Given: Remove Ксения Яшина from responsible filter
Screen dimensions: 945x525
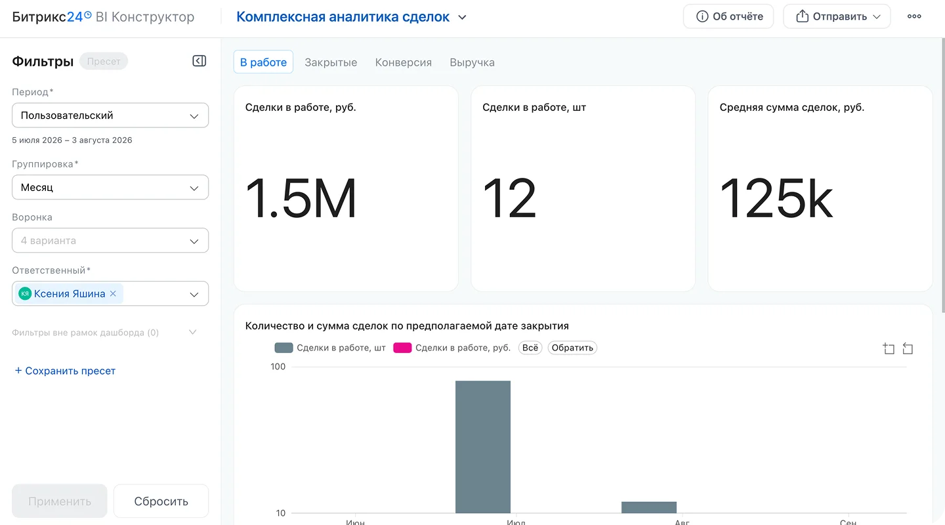Looking at the screenshot, I should click(113, 294).
